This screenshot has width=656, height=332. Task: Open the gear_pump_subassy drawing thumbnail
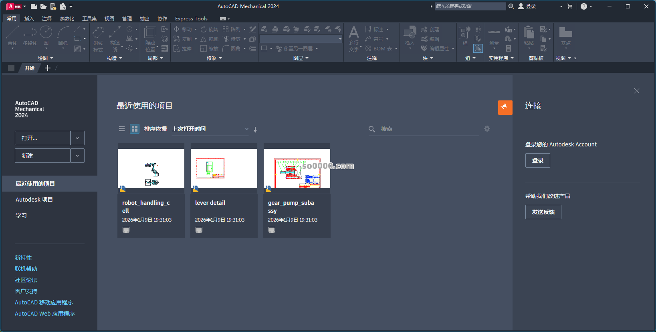pyautogui.click(x=297, y=168)
